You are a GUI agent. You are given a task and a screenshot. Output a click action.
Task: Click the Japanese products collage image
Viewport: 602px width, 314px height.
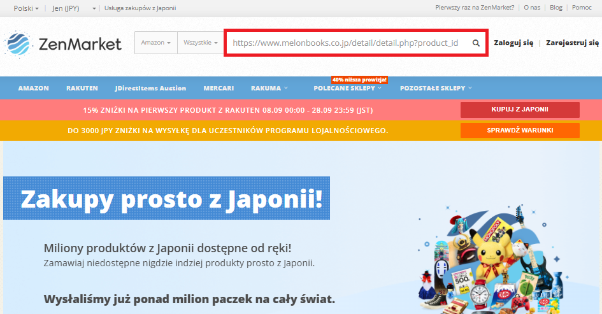[x=493, y=259]
